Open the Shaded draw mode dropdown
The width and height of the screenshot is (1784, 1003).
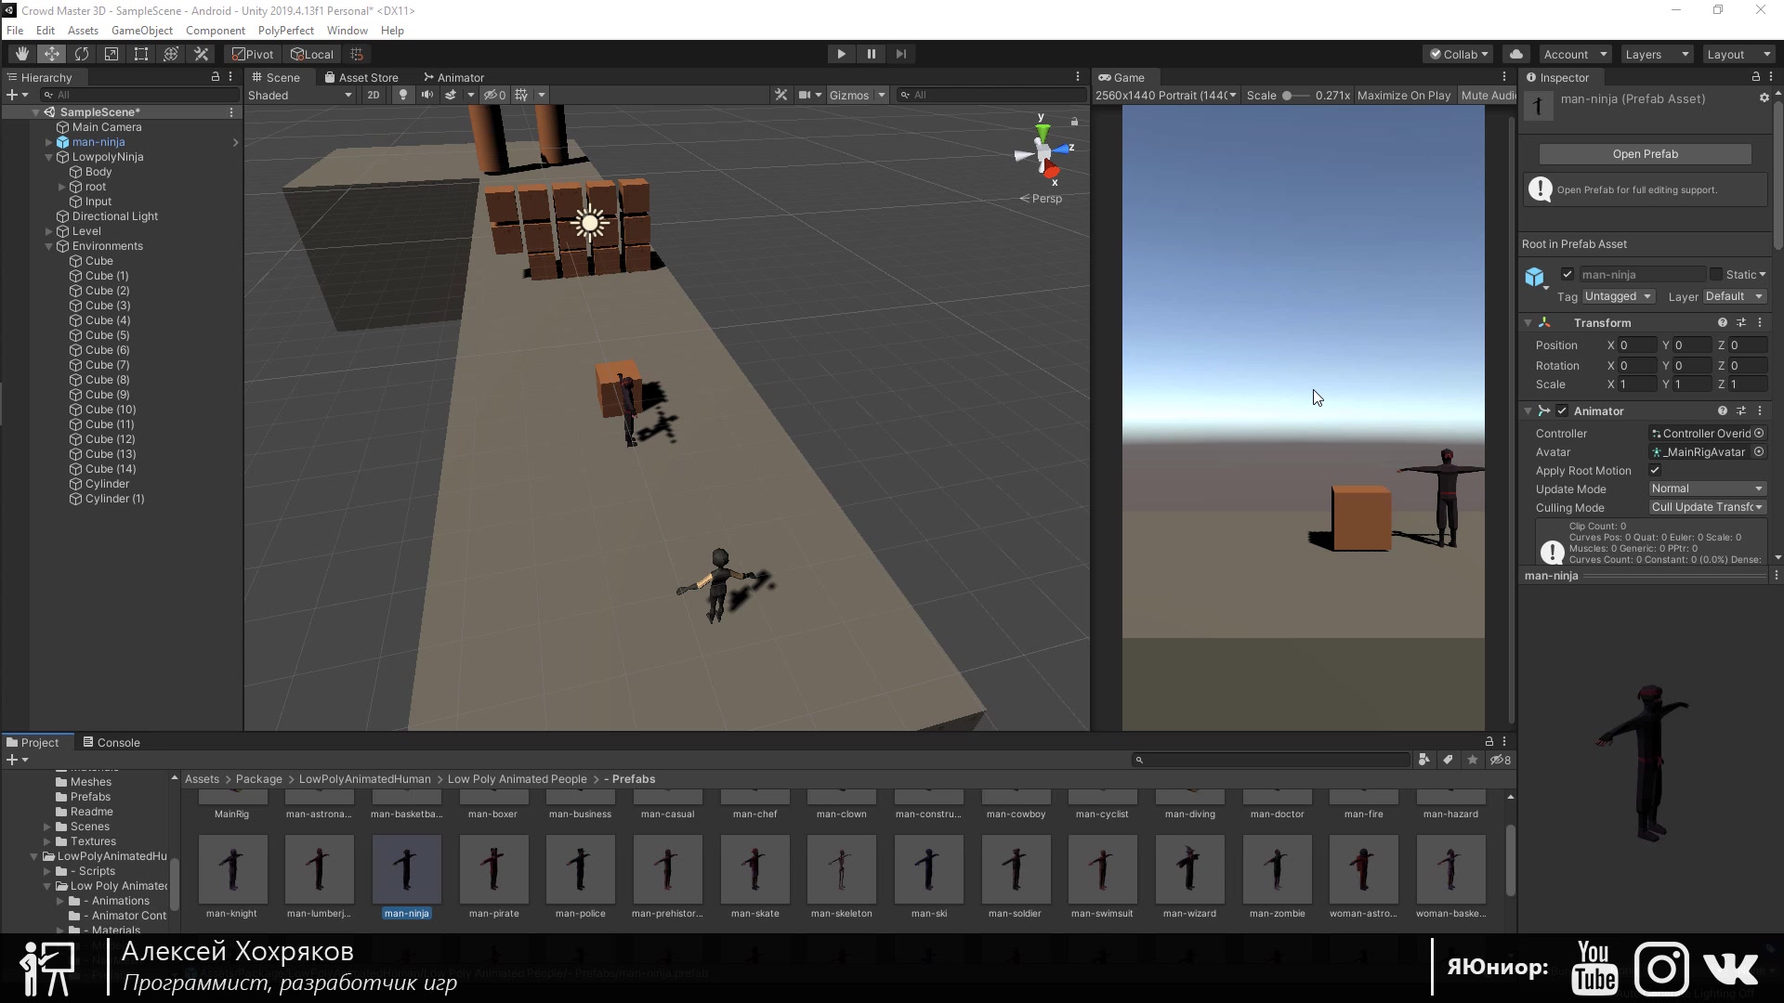pyautogui.click(x=300, y=95)
